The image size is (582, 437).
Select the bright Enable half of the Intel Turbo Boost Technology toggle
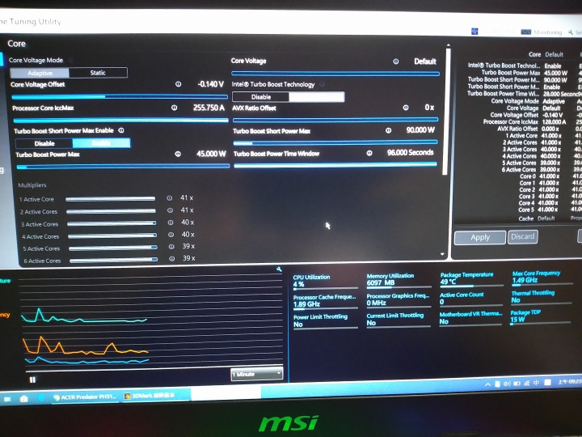(317, 97)
